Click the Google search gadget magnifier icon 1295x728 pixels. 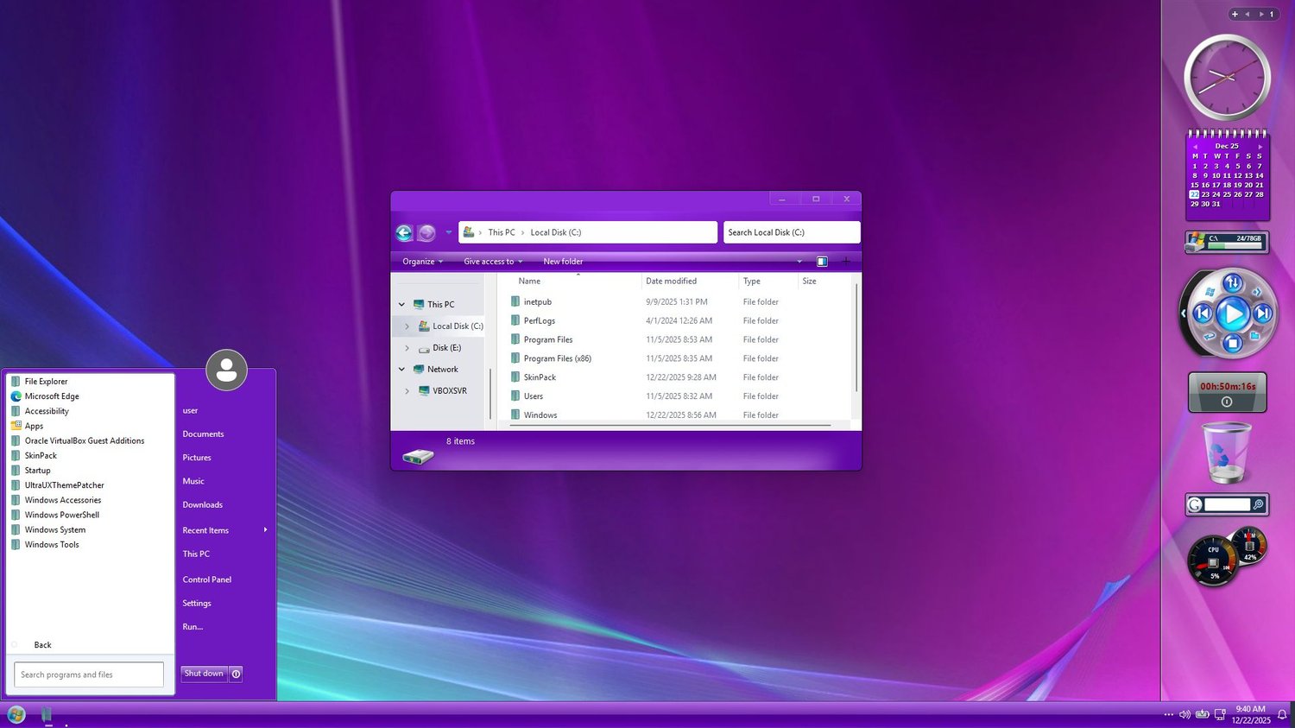tap(1259, 504)
